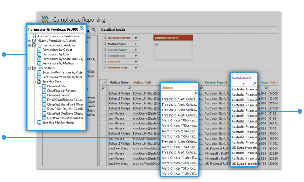This screenshot has height=182, width=304.
Task: Collapse the Sensitive Data node
Action: coord(34,82)
